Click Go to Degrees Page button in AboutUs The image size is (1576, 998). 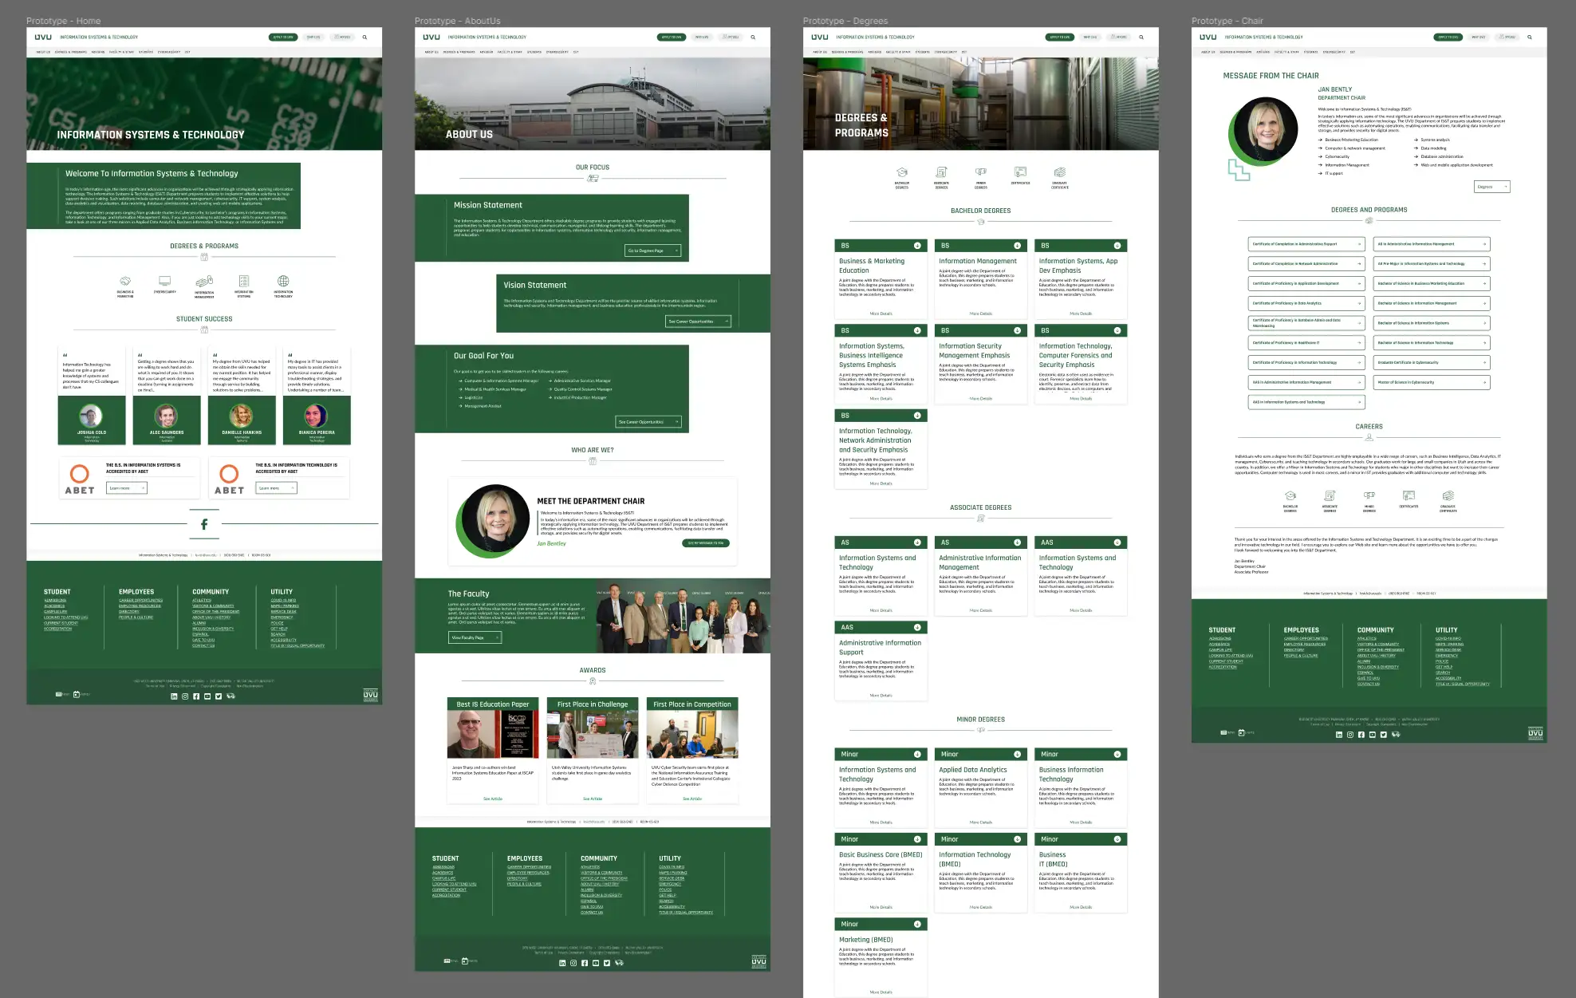[653, 250]
